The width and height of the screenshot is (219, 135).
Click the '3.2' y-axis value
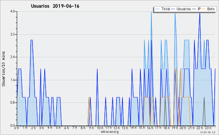[12, 34]
